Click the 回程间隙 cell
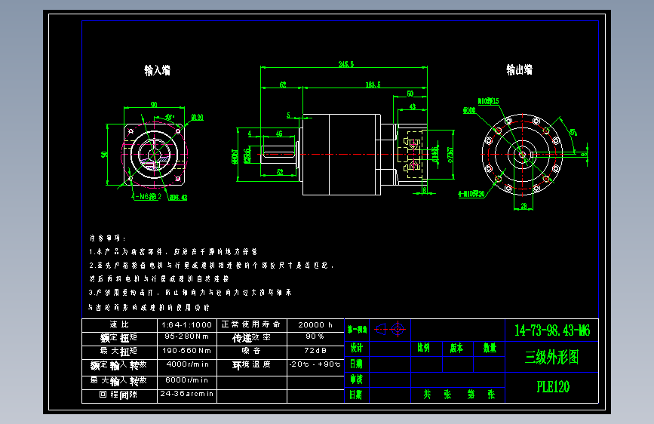 [119, 395]
